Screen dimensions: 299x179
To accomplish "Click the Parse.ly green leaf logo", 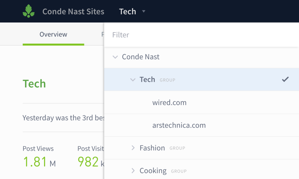I will coord(29,11).
